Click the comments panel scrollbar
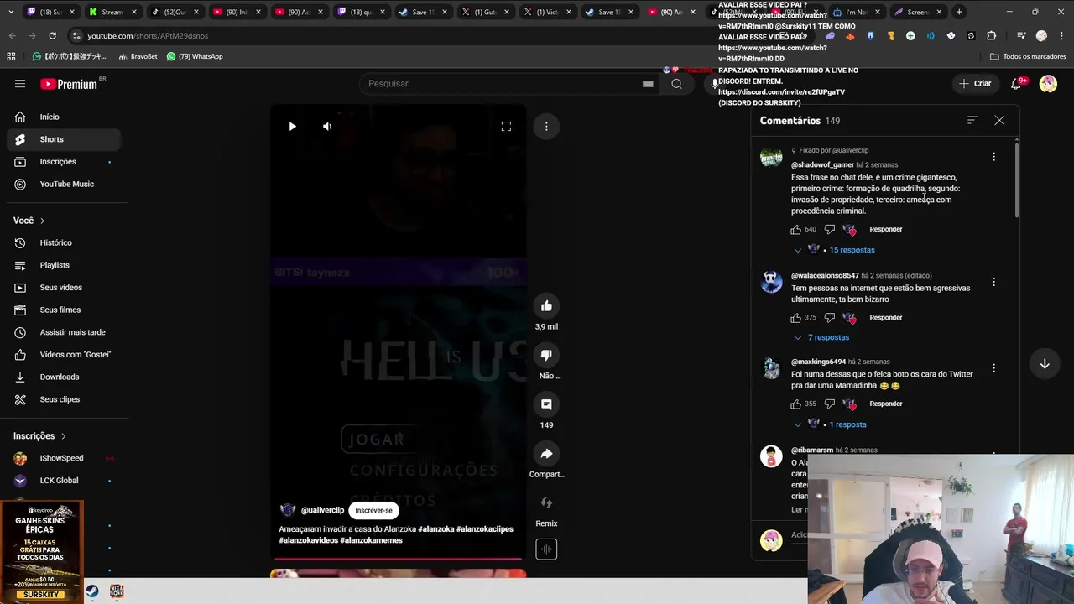 coord(1016,180)
